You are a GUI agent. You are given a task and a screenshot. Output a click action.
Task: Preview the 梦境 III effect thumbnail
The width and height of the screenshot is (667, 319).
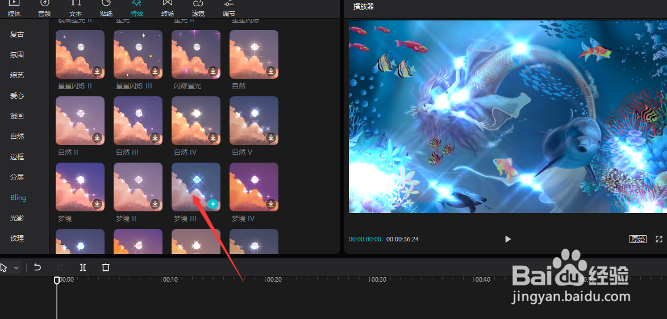(195, 186)
